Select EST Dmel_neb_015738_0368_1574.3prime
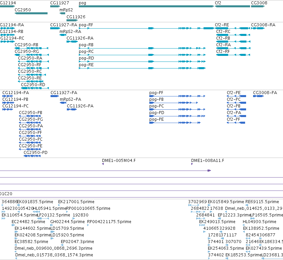This screenshot has height=260, width=283. coord(16,258)
